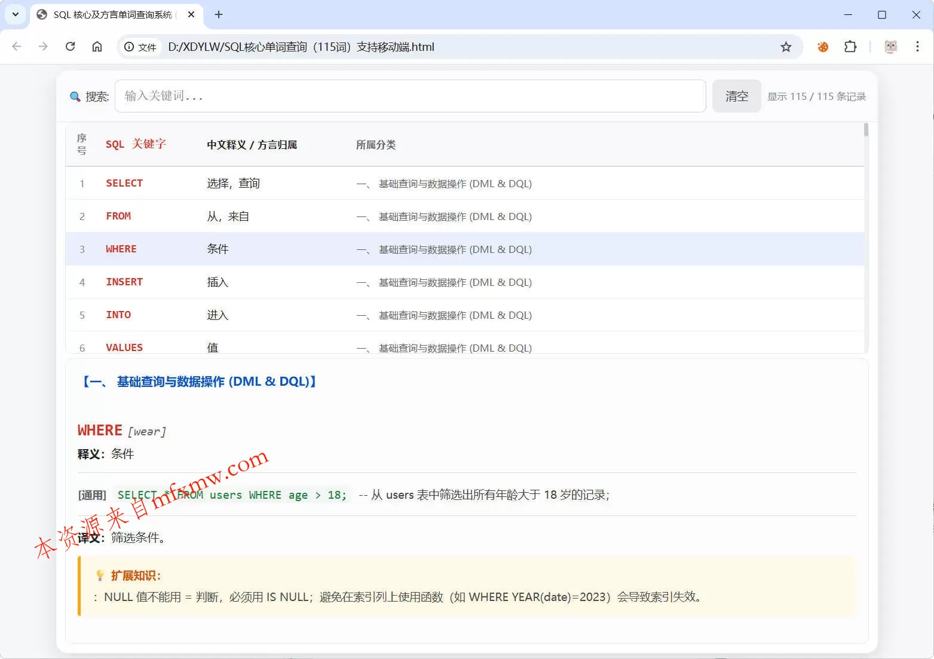Click the browser back arrow
Screen dimensions: 934x659
17,47
